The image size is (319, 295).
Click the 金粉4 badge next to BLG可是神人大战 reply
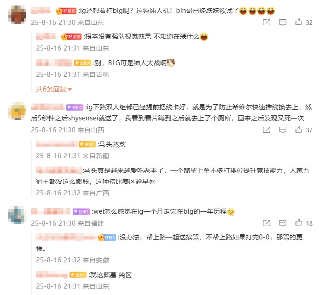82,63
